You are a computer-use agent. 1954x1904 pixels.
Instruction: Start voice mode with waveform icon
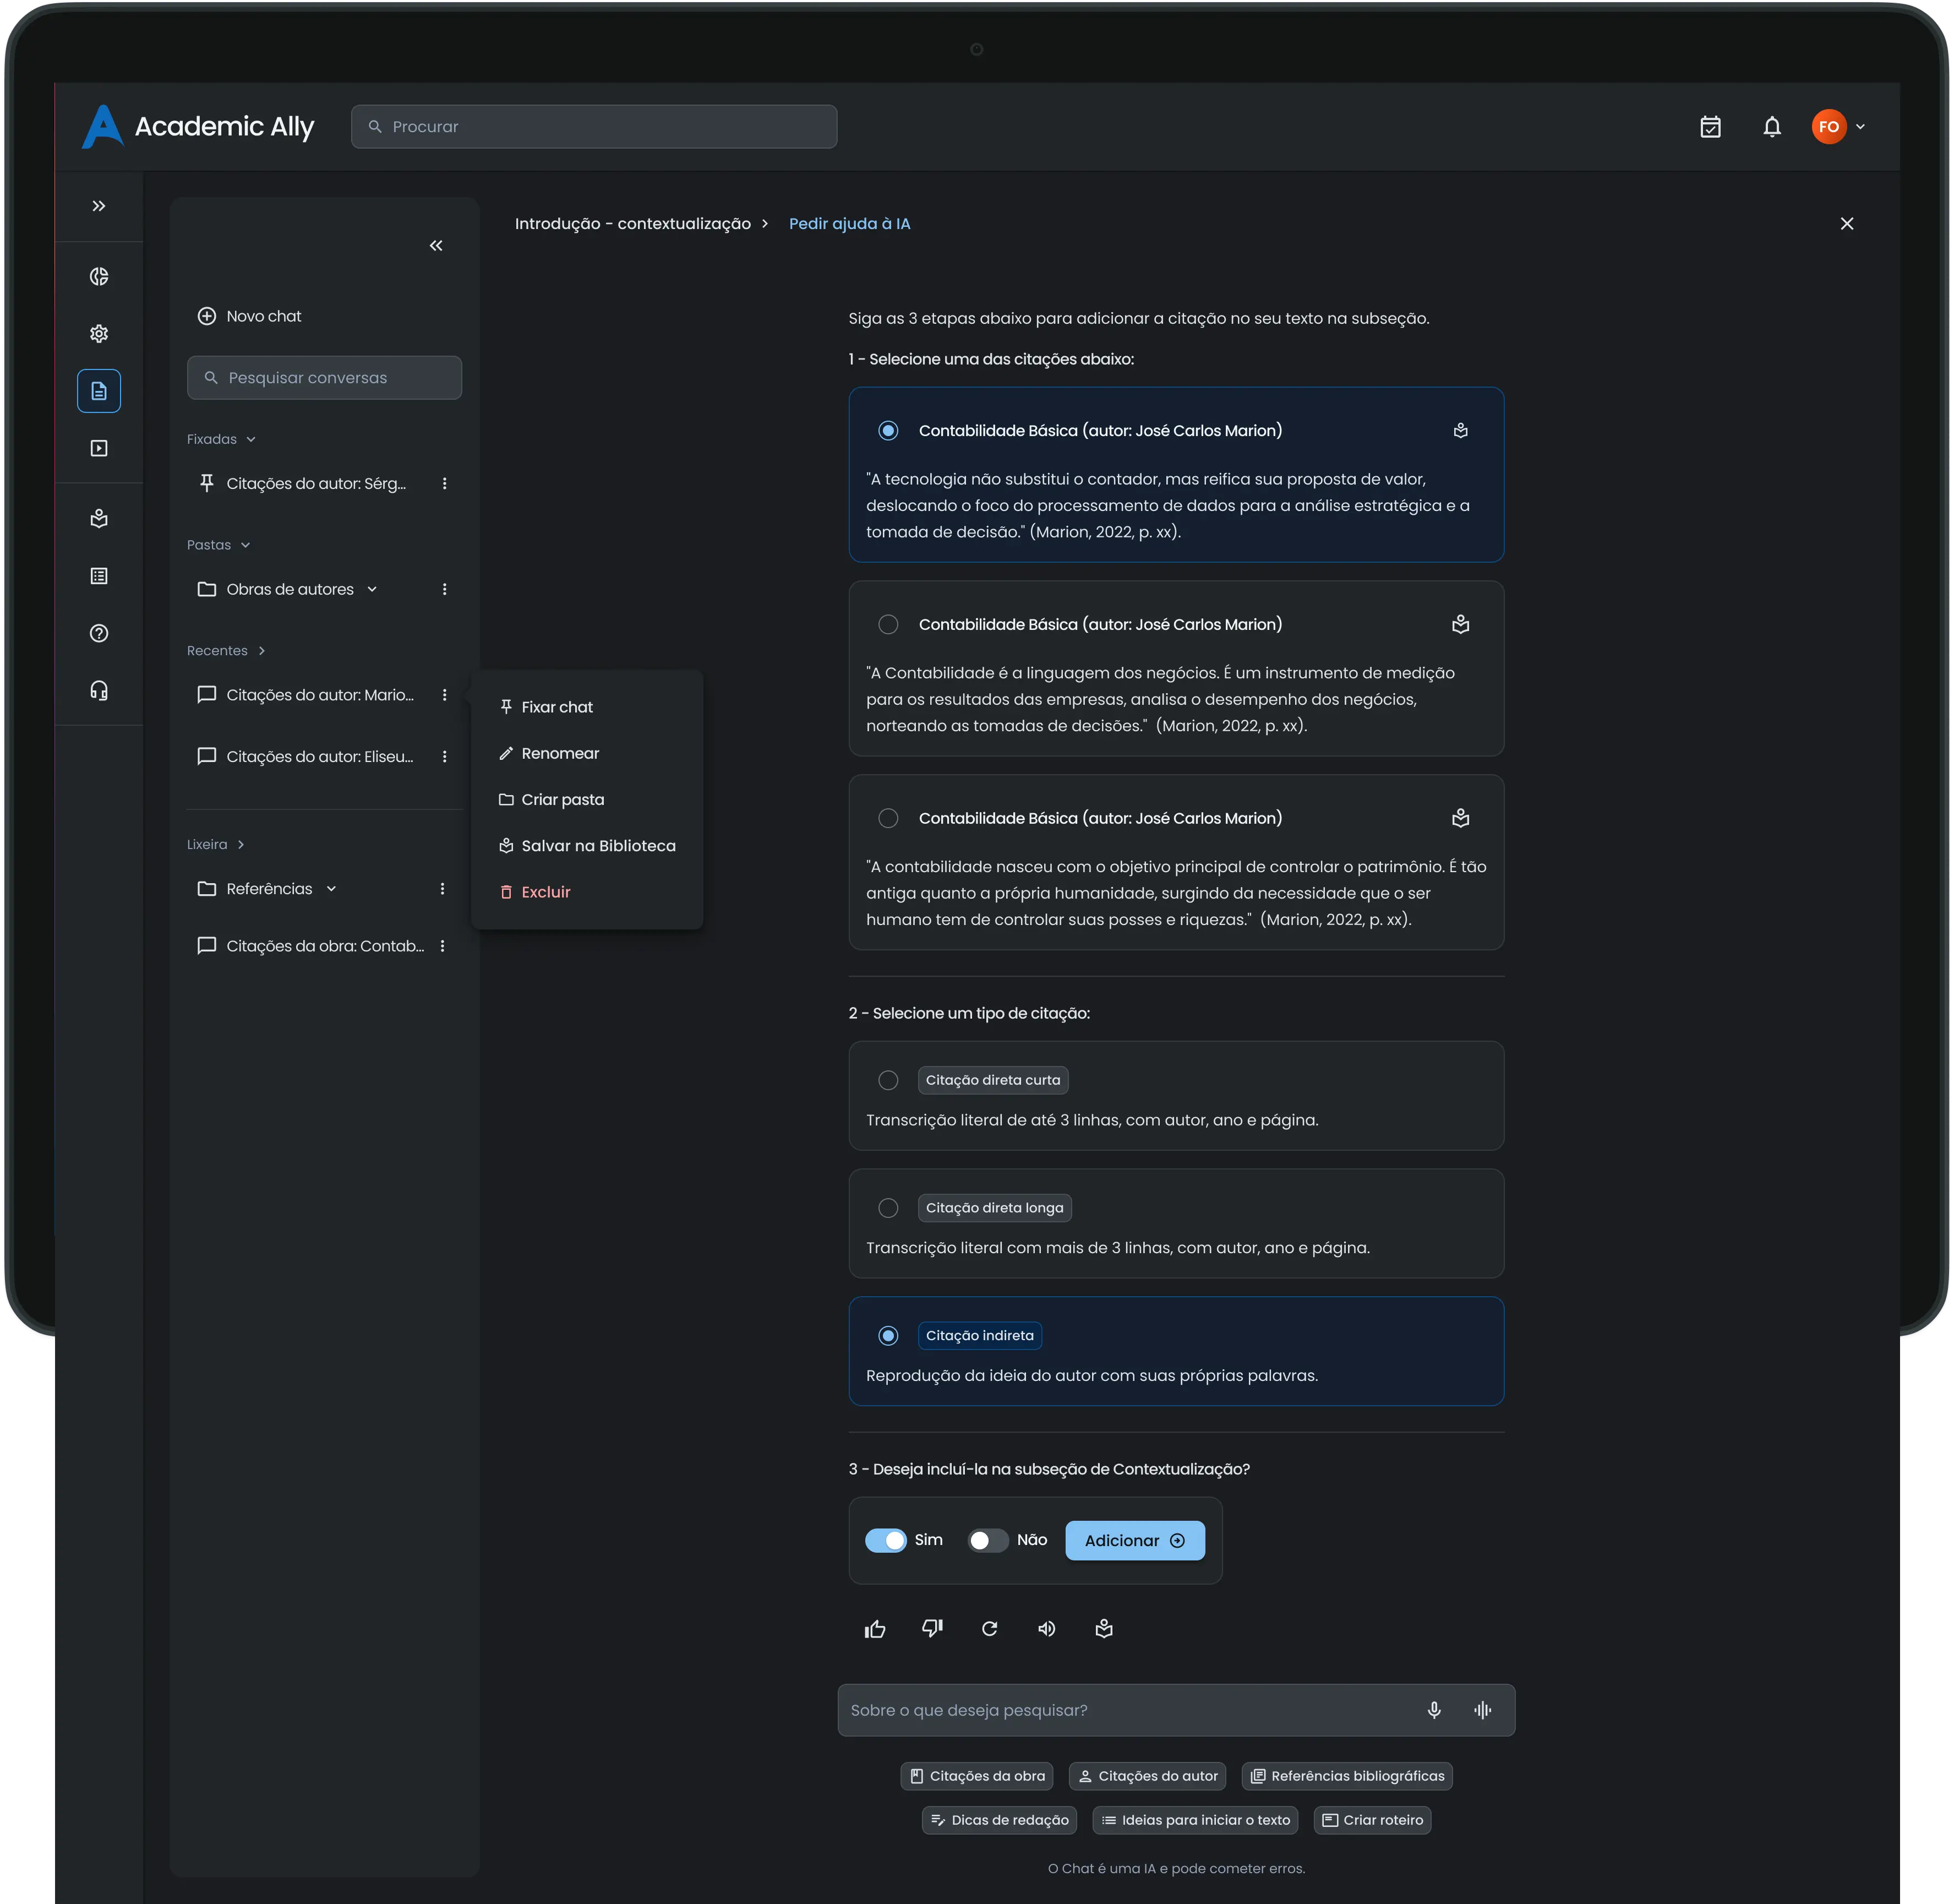tap(1482, 1710)
